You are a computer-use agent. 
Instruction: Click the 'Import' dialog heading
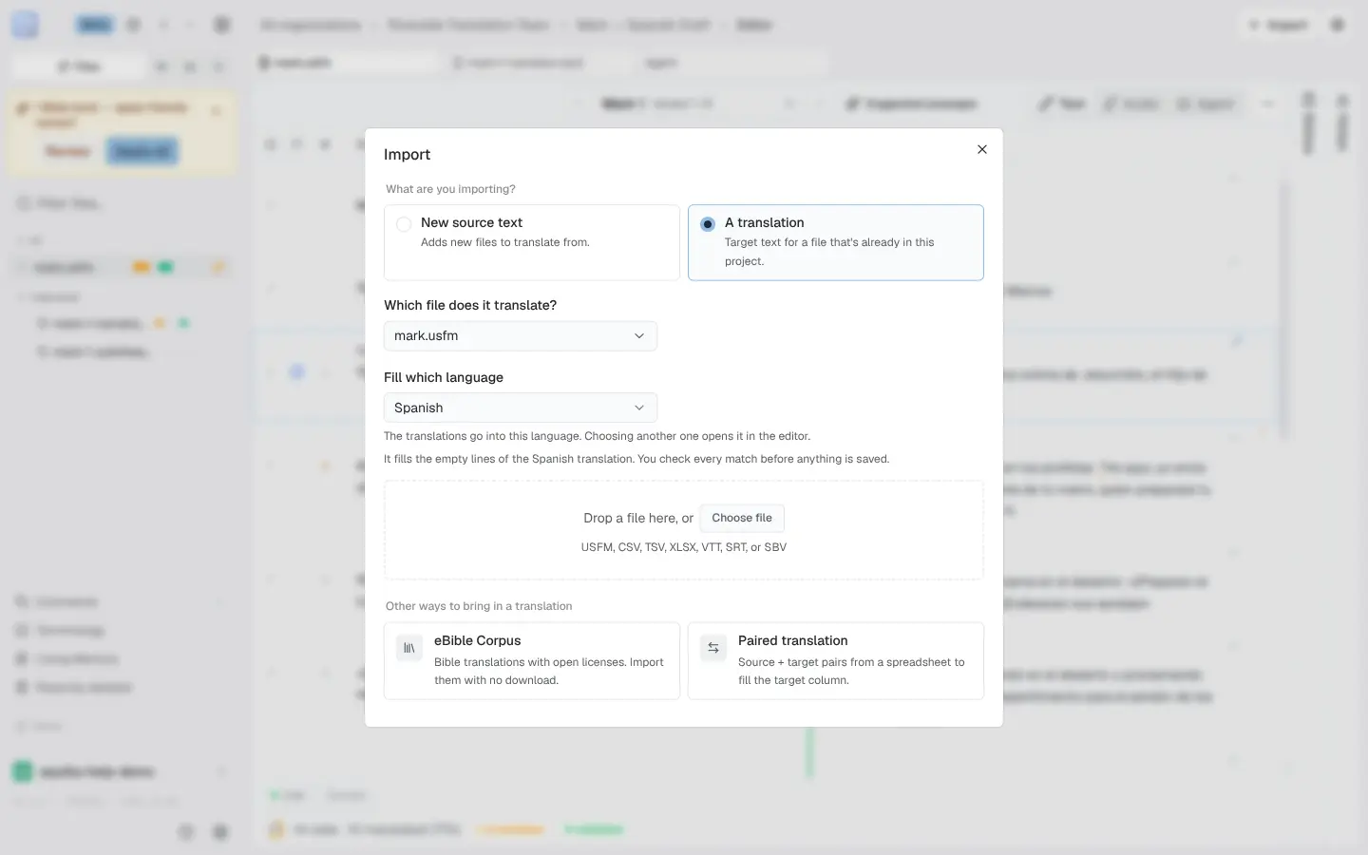click(x=407, y=155)
